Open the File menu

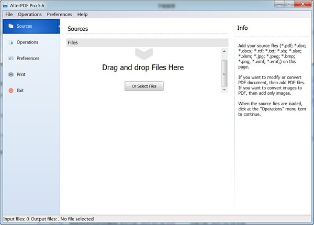pos(8,14)
